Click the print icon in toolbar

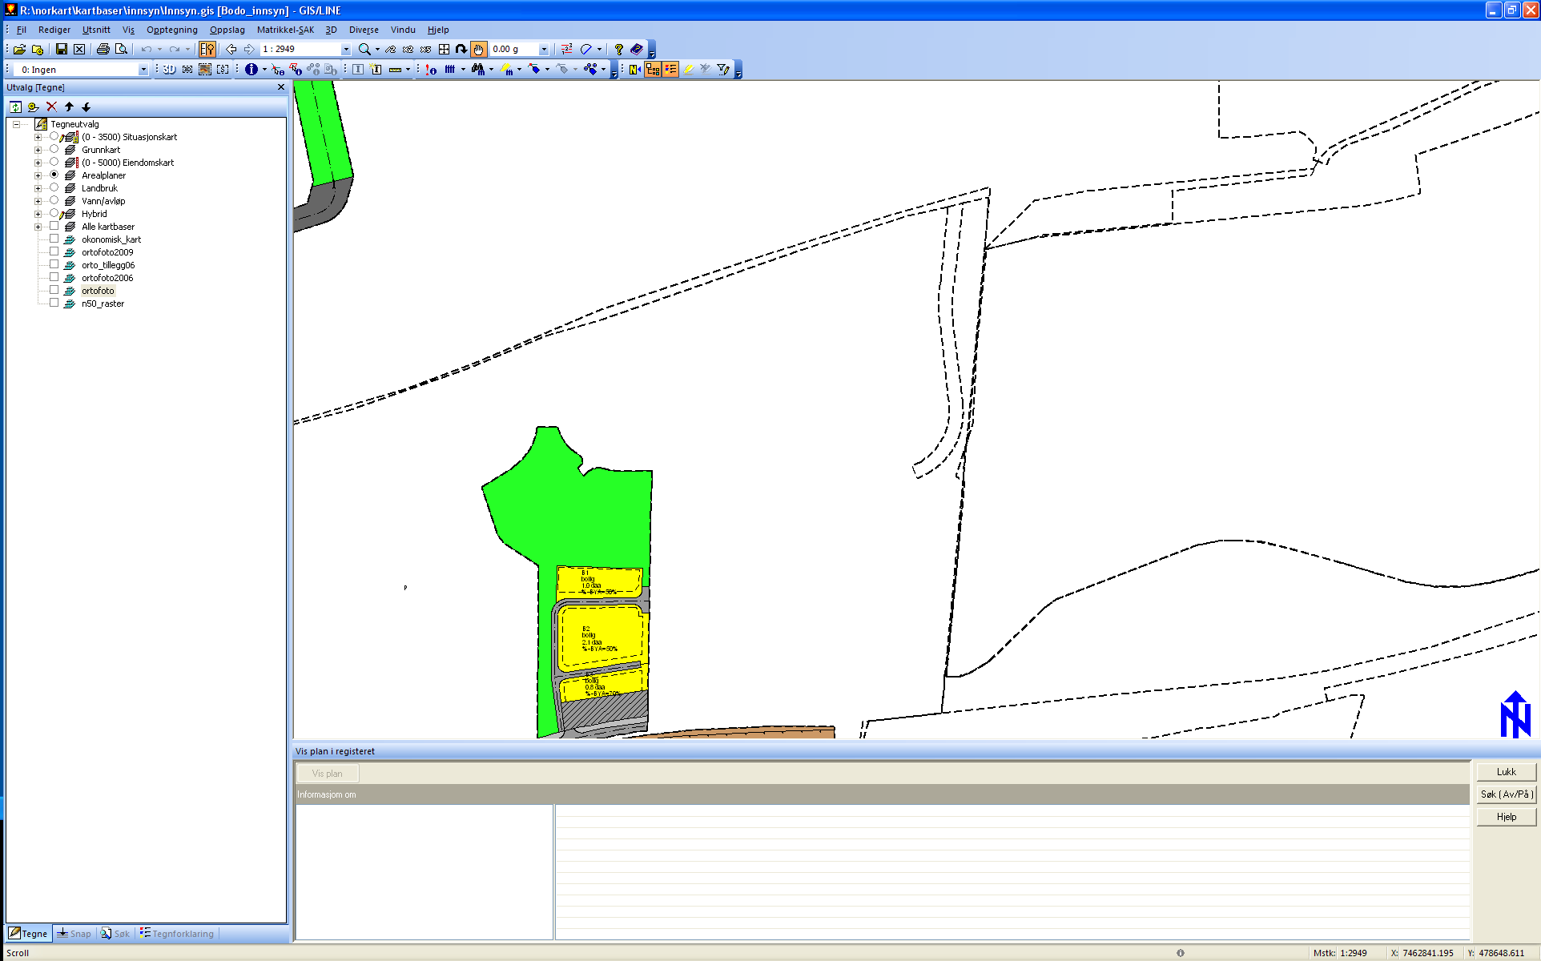(103, 49)
